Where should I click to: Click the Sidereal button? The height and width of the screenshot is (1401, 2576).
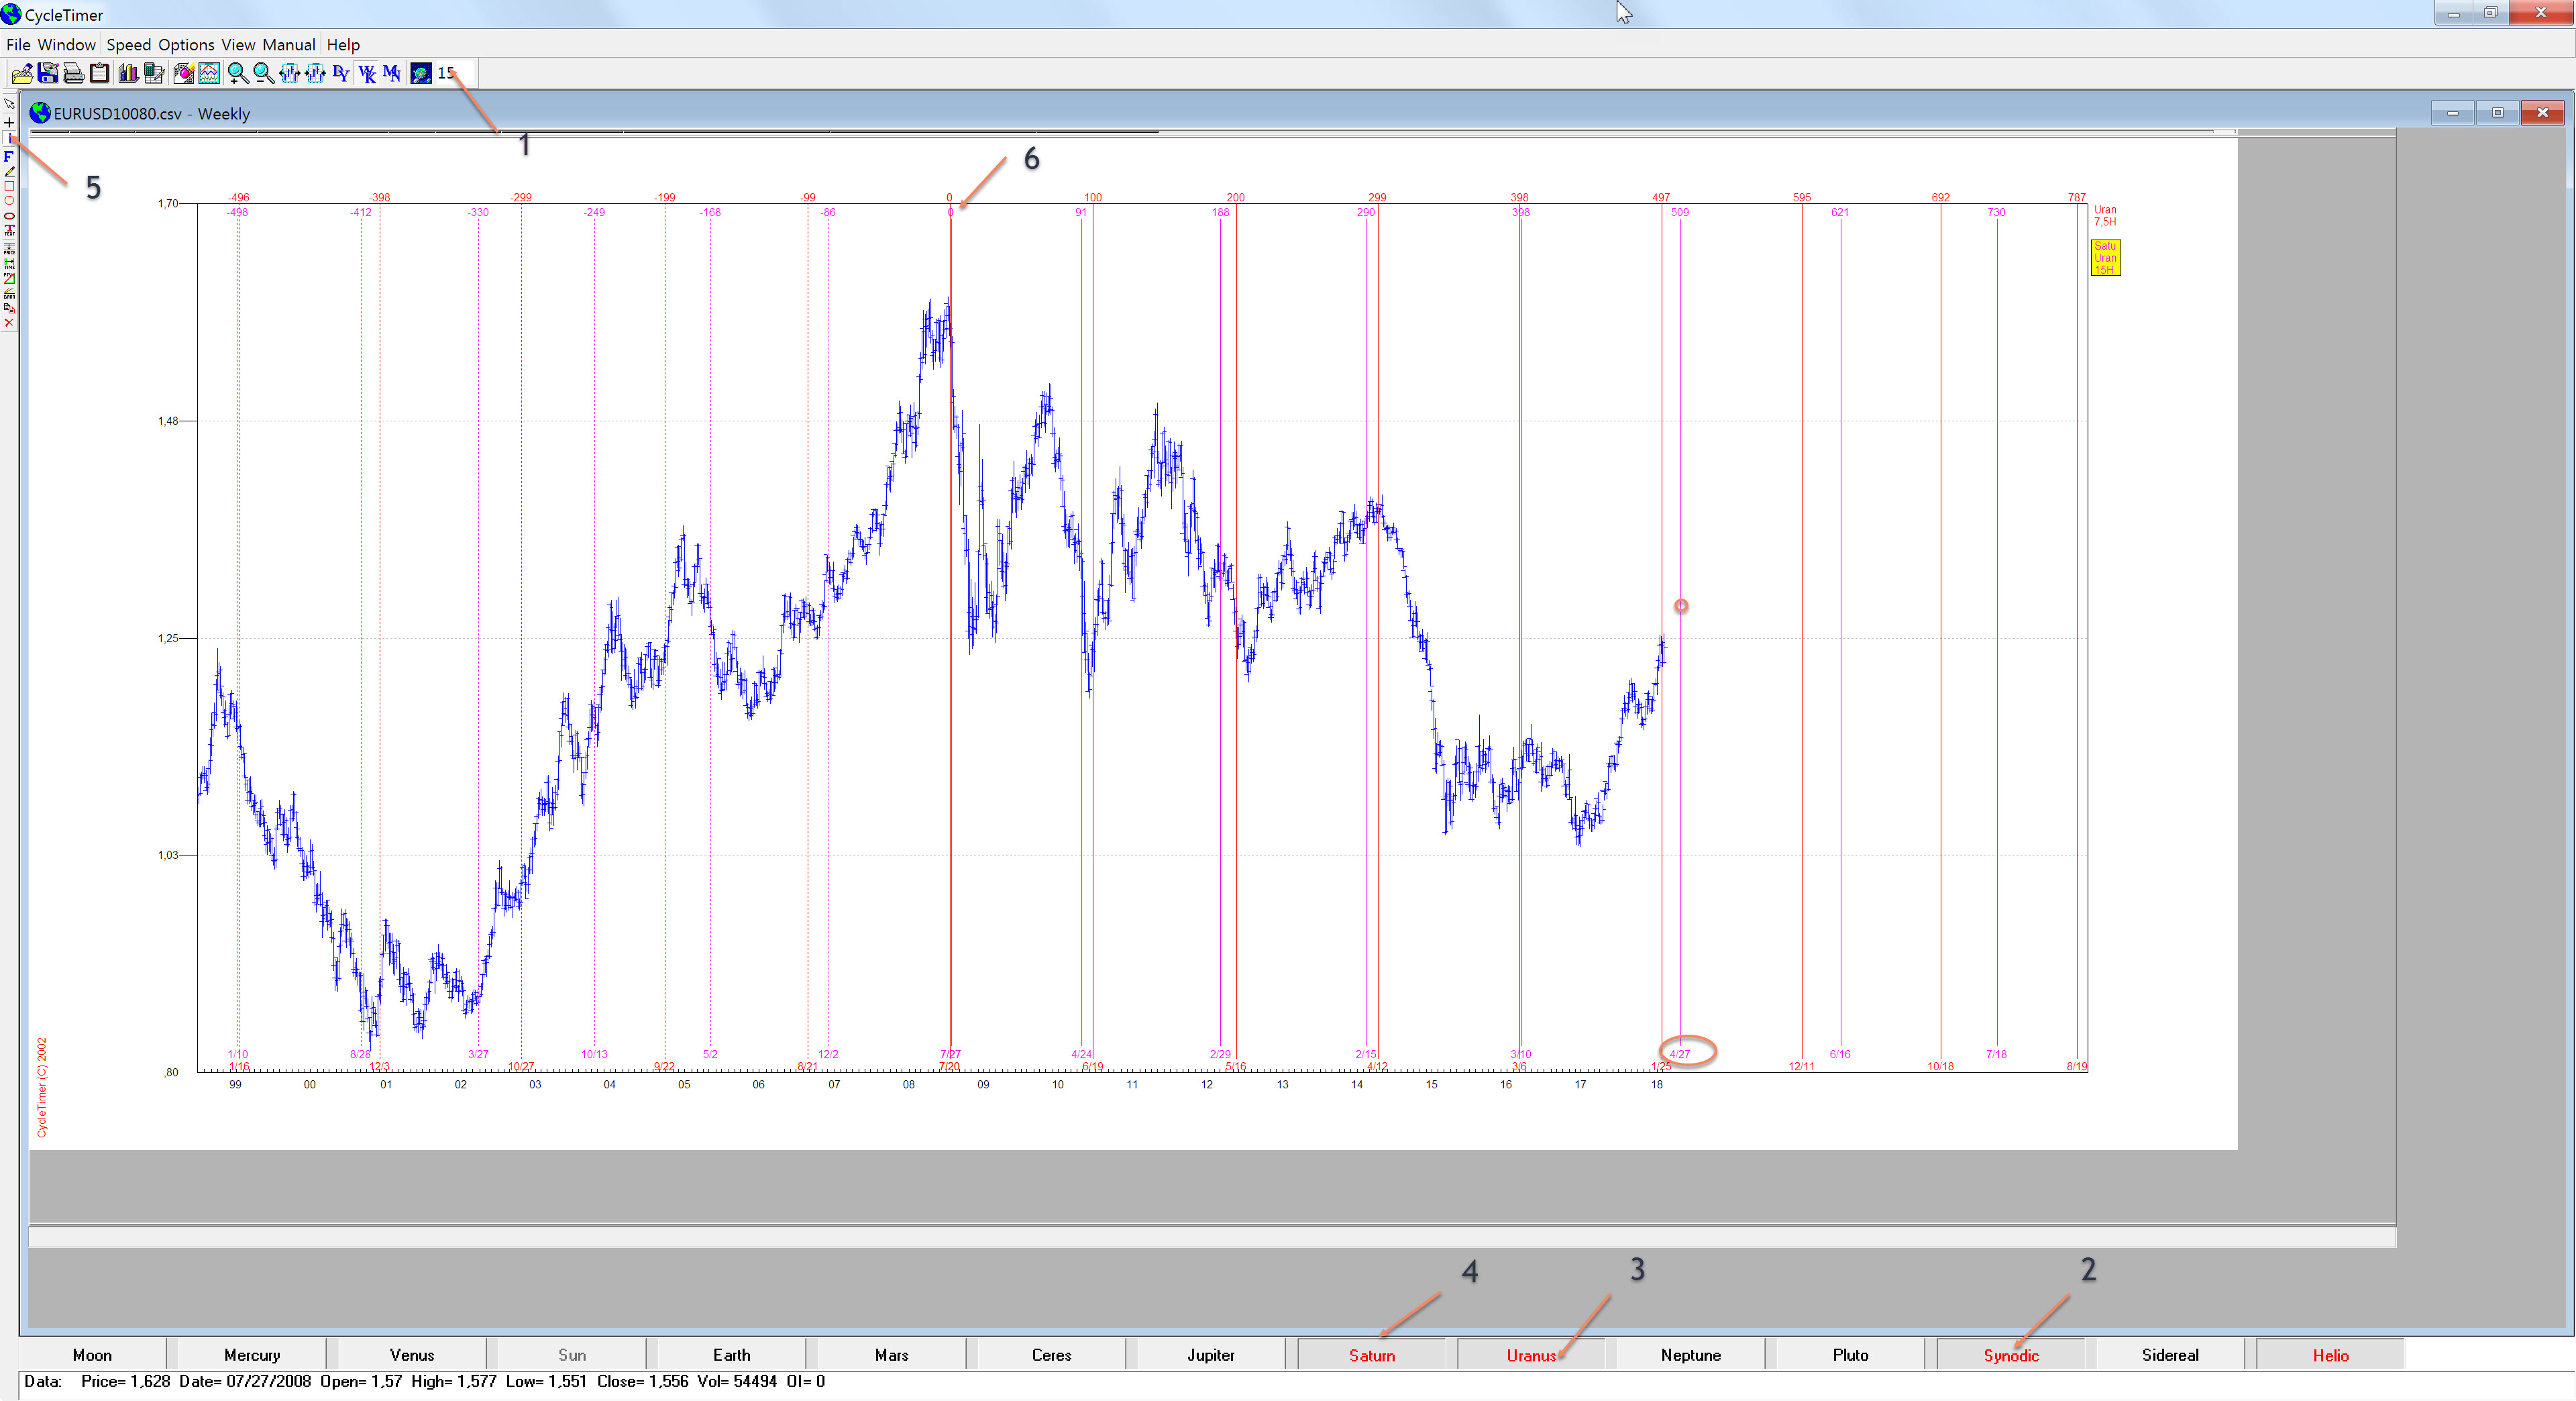coord(2169,1355)
